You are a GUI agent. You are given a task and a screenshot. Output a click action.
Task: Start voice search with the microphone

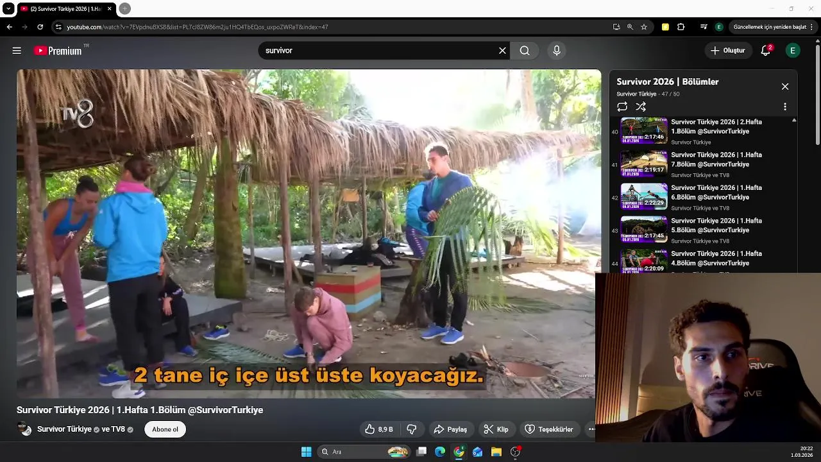tap(557, 51)
